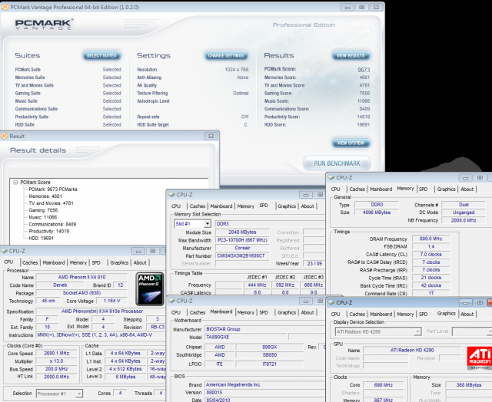Click 'Music: 11066' tree row
The image size is (492, 402).
(x=43, y=217)
